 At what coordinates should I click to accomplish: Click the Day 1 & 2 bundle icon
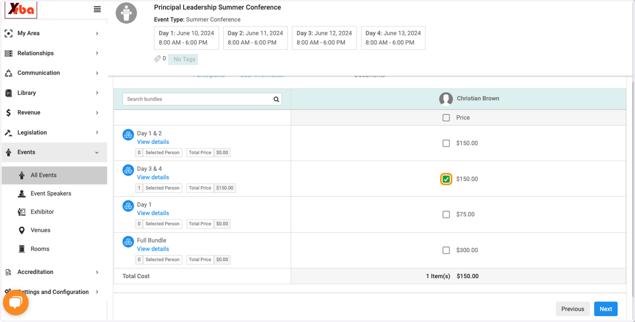pos(128,135)
